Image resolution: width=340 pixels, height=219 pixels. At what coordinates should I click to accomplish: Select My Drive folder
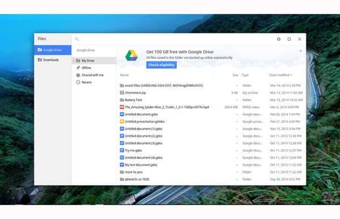tap(94, 61)
